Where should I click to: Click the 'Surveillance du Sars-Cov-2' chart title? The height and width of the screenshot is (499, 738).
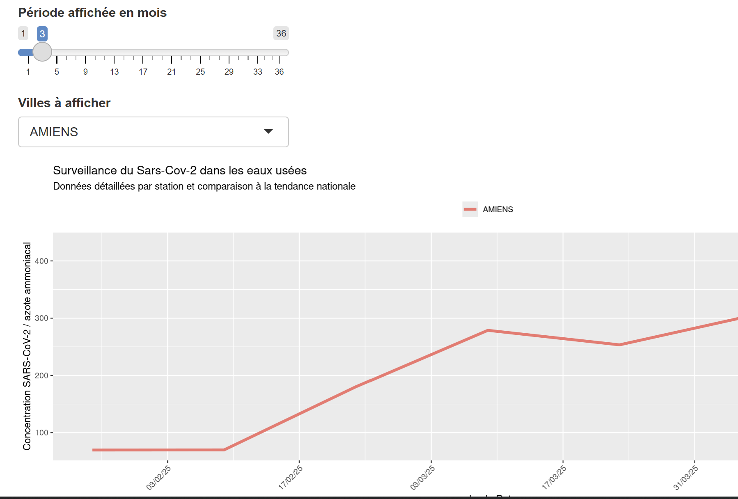tap(180, 170)
